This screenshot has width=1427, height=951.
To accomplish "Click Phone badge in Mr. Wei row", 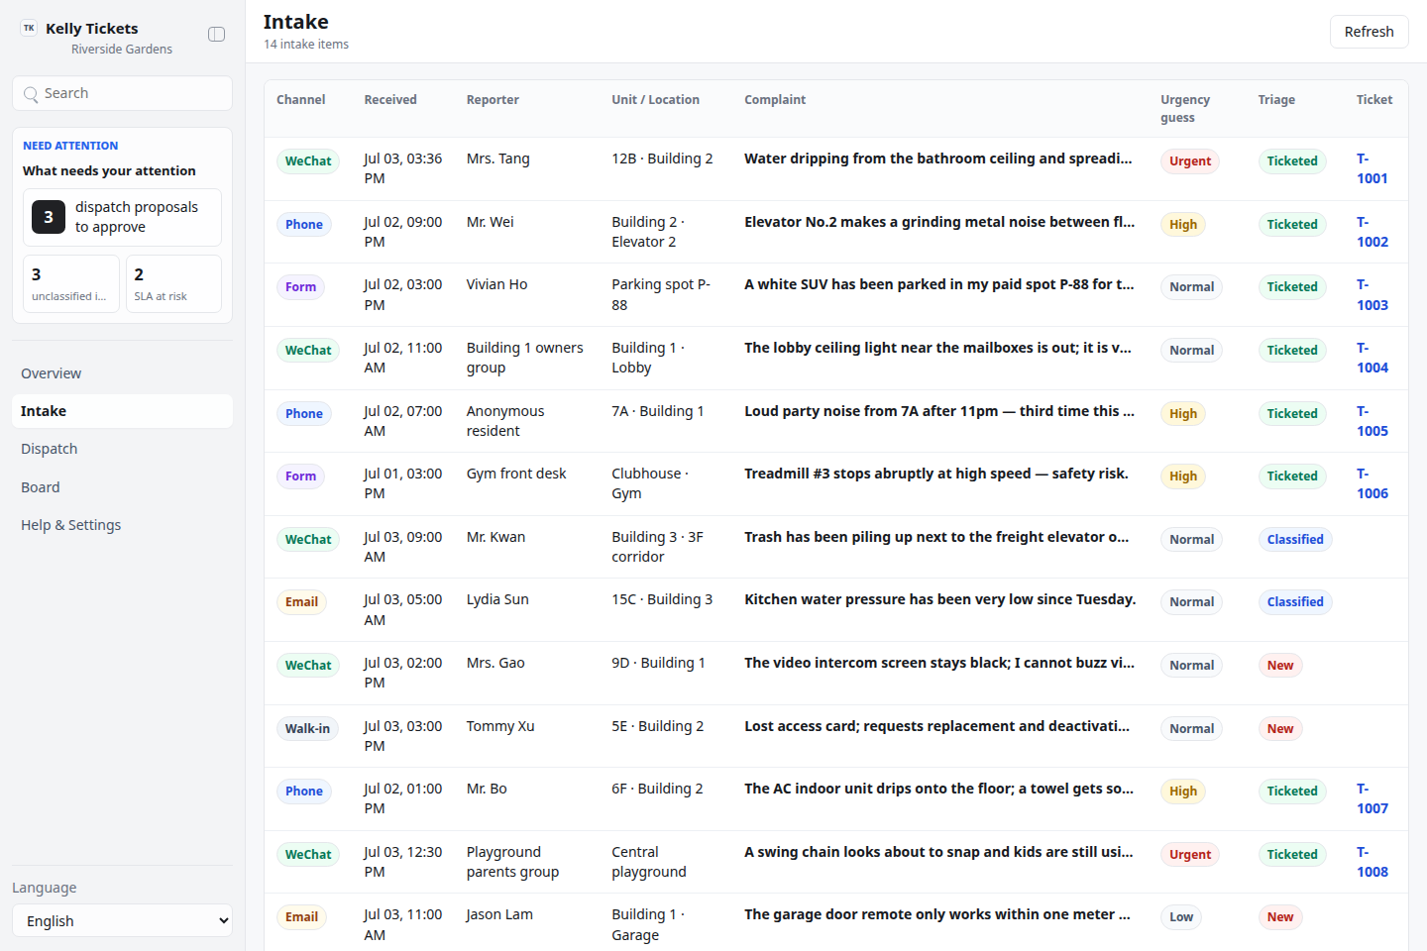I will click(x=303, y=225).
